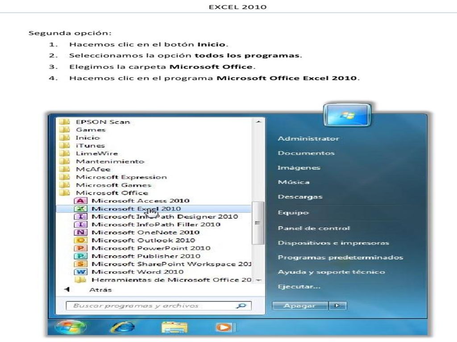Select Microsoft OneNote 2010 text
Image resolution: width=457 pixels, height=342 pixels.
(x=145, y=232)
